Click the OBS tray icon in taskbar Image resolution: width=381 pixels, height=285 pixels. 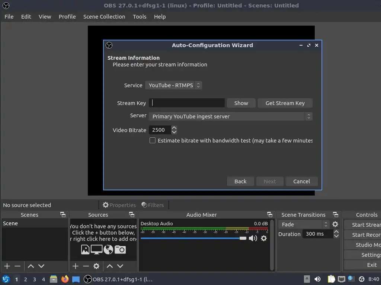362,279
